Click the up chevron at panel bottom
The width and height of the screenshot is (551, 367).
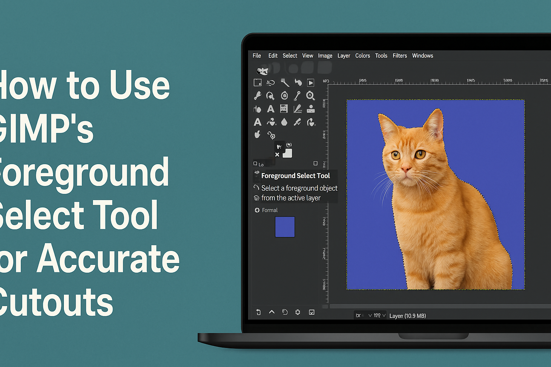coord(272,312)
